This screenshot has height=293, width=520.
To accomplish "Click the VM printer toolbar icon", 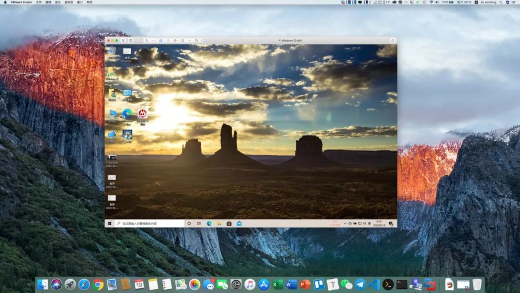I will (x=161, y=40).
